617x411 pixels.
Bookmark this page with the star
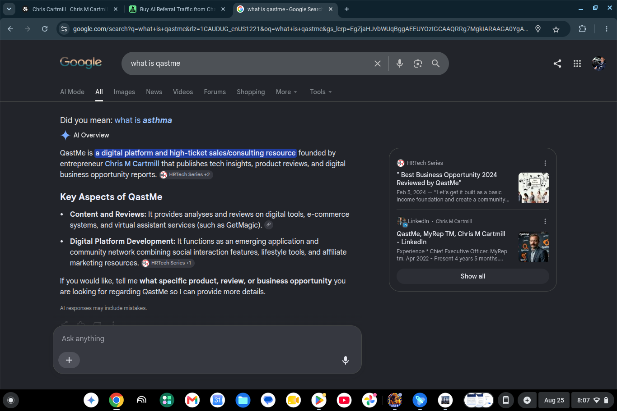556,29
